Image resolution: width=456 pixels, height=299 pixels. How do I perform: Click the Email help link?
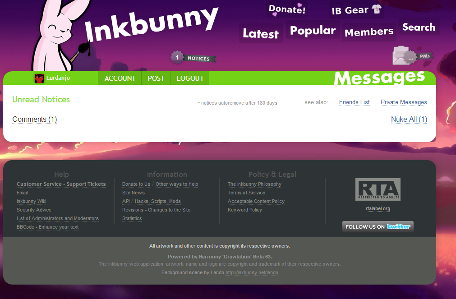[22, 193]
